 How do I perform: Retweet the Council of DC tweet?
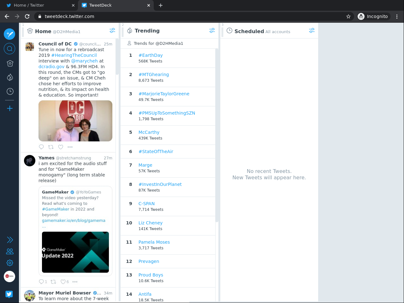pyautogui.click(x=51, y=147)
